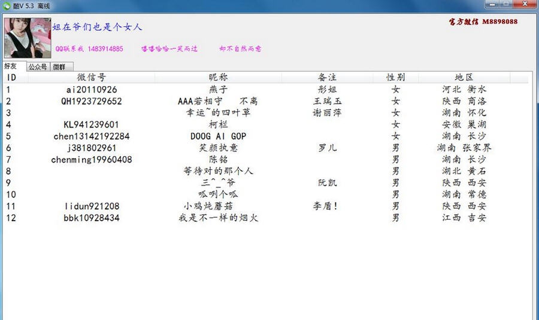Click the region 河北 衡水

[x=464, y=90]
